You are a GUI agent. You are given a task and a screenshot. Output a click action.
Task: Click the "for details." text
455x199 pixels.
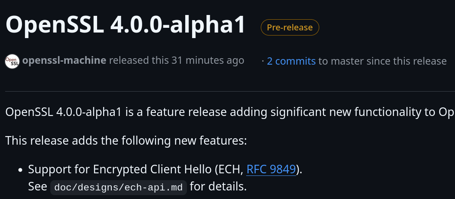coord(219,187)
